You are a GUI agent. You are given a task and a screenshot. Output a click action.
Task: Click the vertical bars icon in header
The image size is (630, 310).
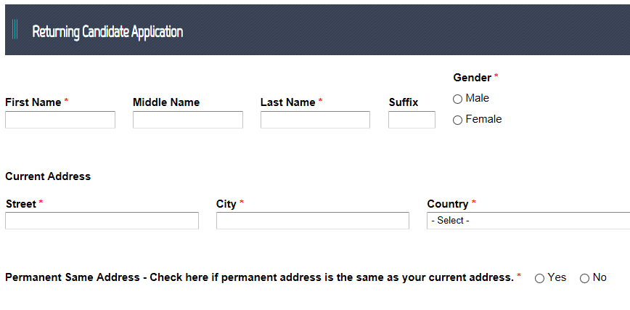click(x=15, y=30)
